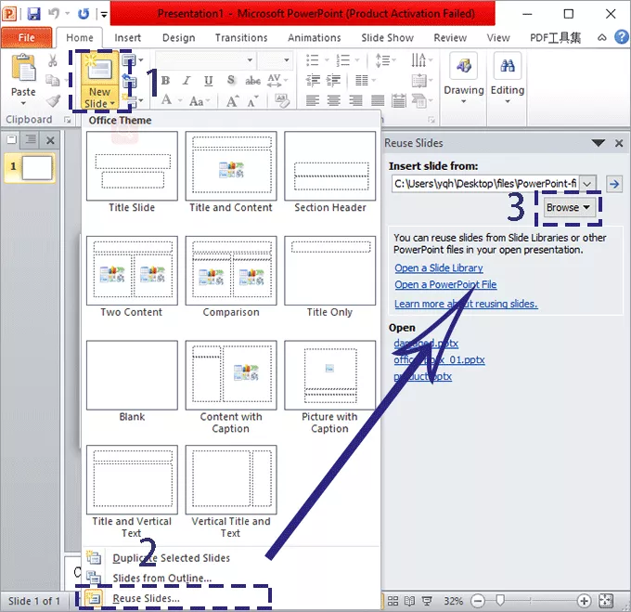
Task: Start Slide Show from status bar icon
Action: pyautogui.click(x=427, y=601)
